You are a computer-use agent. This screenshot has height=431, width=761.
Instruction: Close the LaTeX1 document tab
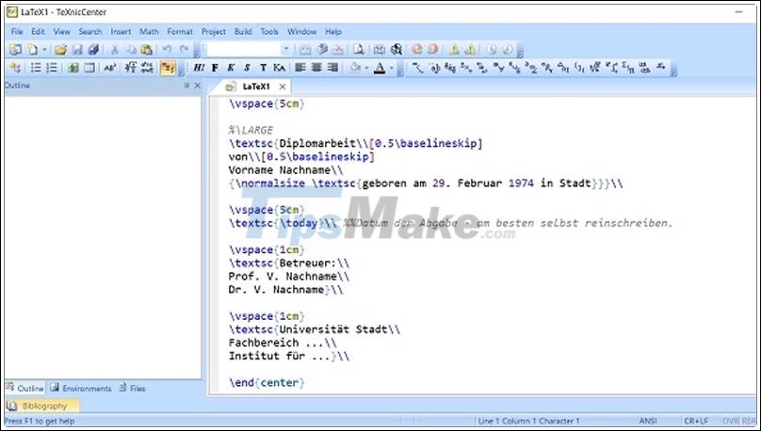[x=283, y=87]
